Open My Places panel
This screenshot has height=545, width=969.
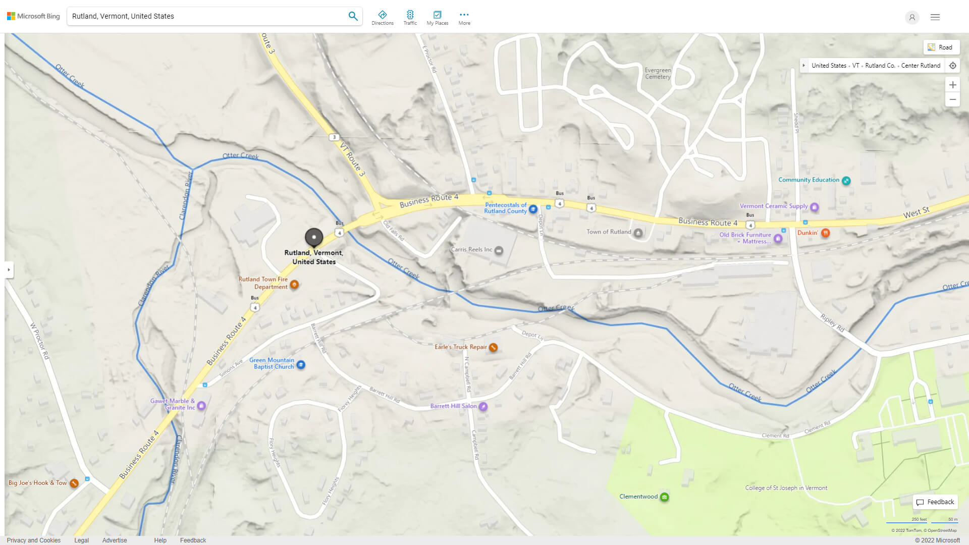(x=437, y=17)
